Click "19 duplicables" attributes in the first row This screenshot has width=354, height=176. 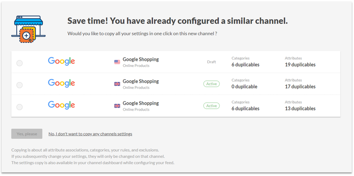300,65
